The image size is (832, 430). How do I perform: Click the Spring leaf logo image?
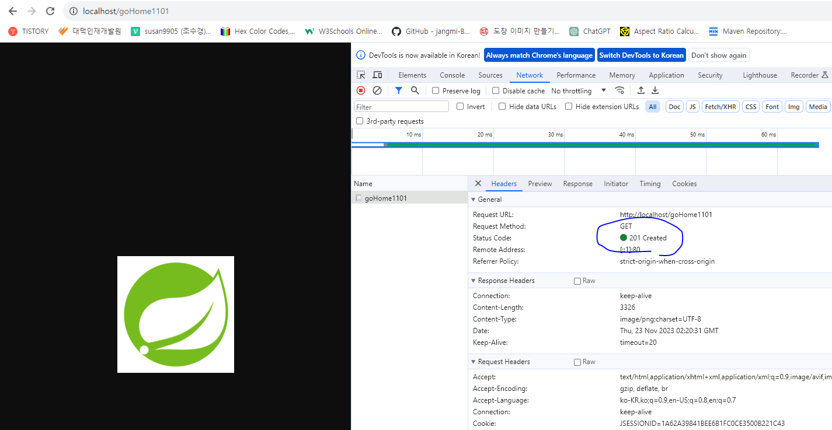(x=176, y=314)
